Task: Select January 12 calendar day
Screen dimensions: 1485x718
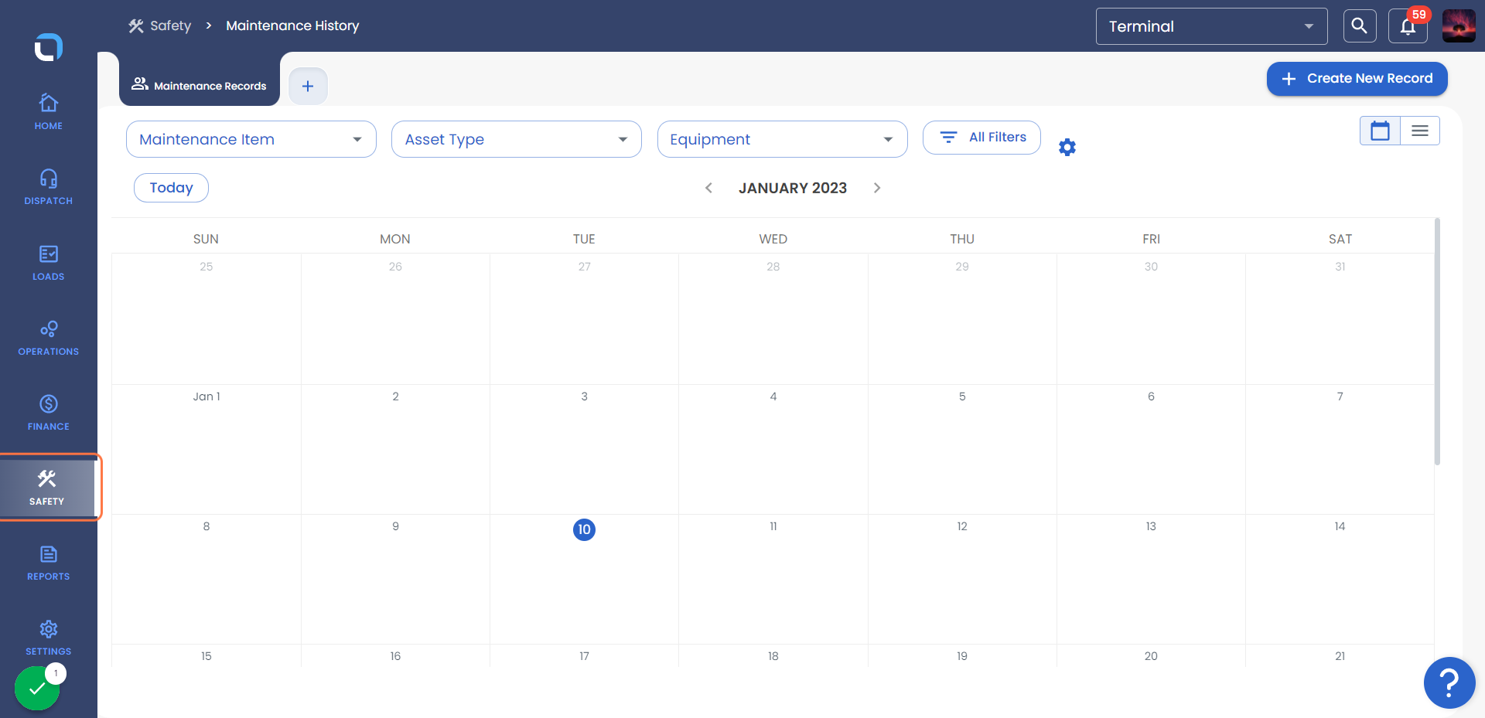Action: point(962,579)
